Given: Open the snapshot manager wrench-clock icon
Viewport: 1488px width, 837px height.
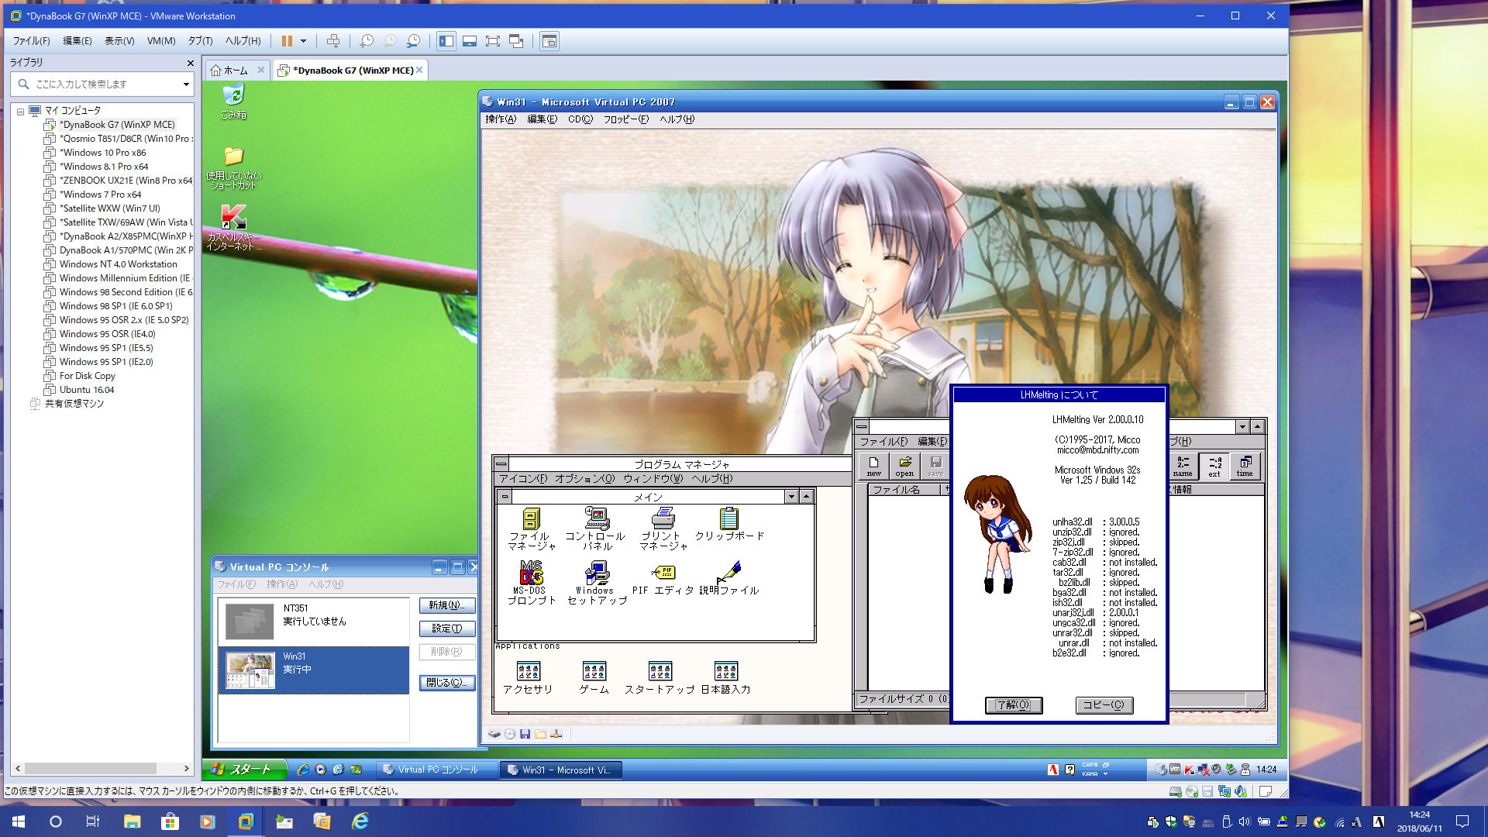Looking at the screenshot, I should [414, 41].
